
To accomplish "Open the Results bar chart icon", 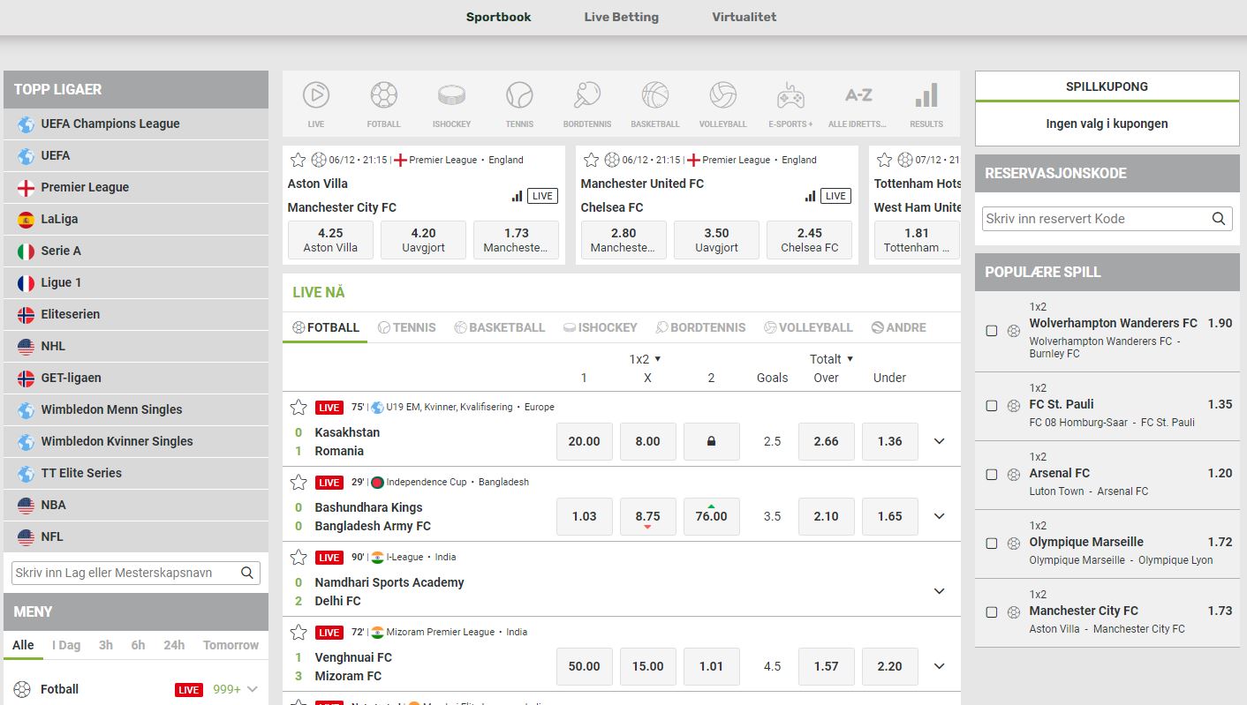I will pyautogui.click(x=926, y=95).
